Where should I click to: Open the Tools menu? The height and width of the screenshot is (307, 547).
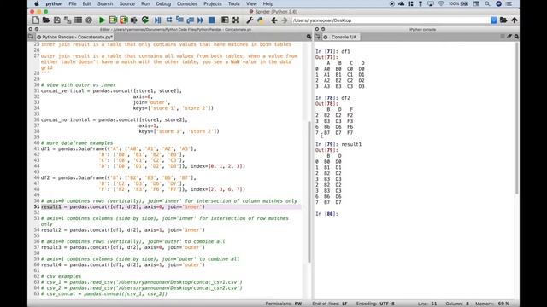pyautogui.click(x=233, y=3)
